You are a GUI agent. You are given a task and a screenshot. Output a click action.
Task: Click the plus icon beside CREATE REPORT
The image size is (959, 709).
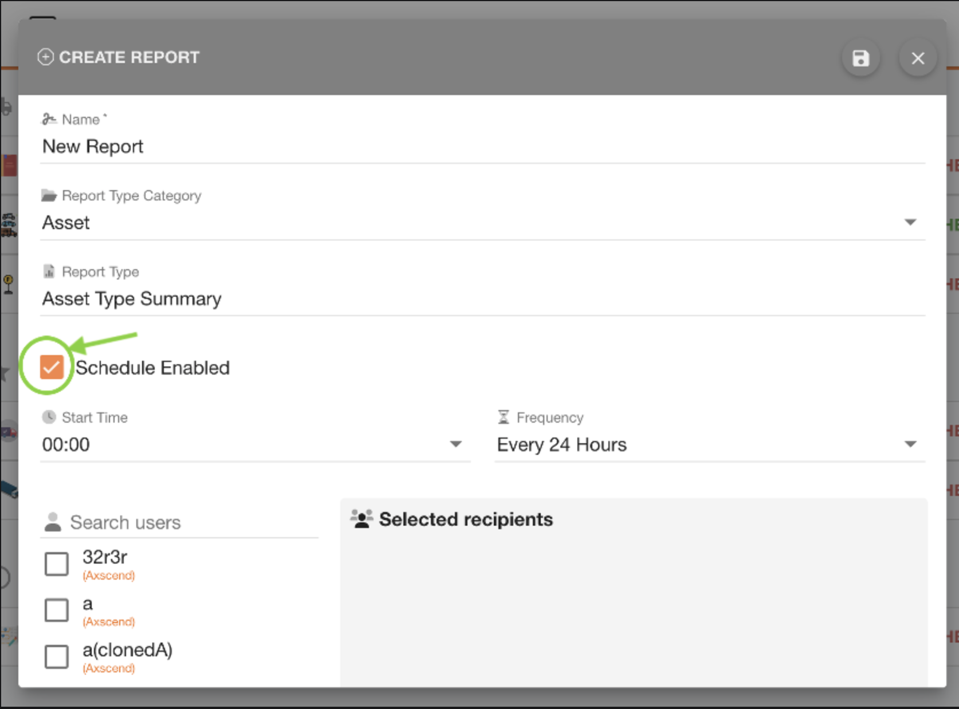tap(46, 57)
